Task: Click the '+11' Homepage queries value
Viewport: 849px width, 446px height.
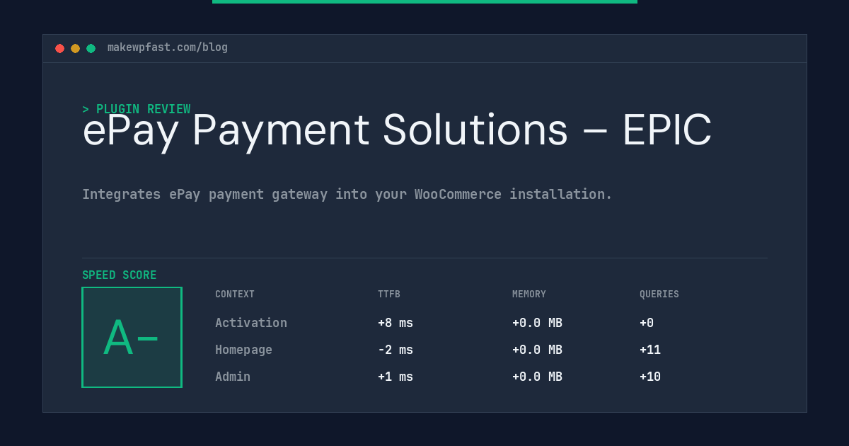Action: tap(650, 350)
